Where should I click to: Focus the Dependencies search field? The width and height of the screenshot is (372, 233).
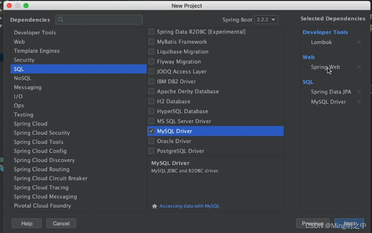coord(99,20)
